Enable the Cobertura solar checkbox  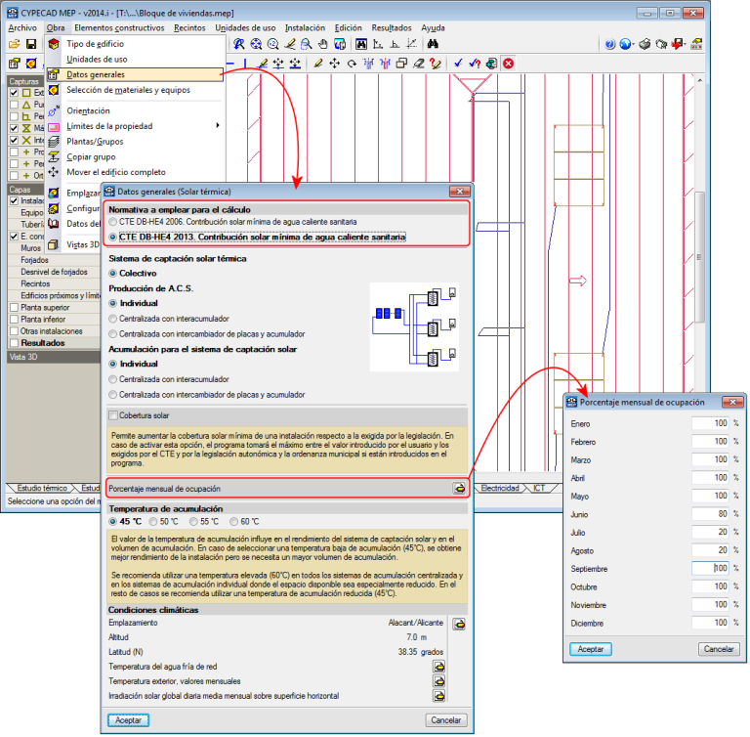[x=113, y=415]
